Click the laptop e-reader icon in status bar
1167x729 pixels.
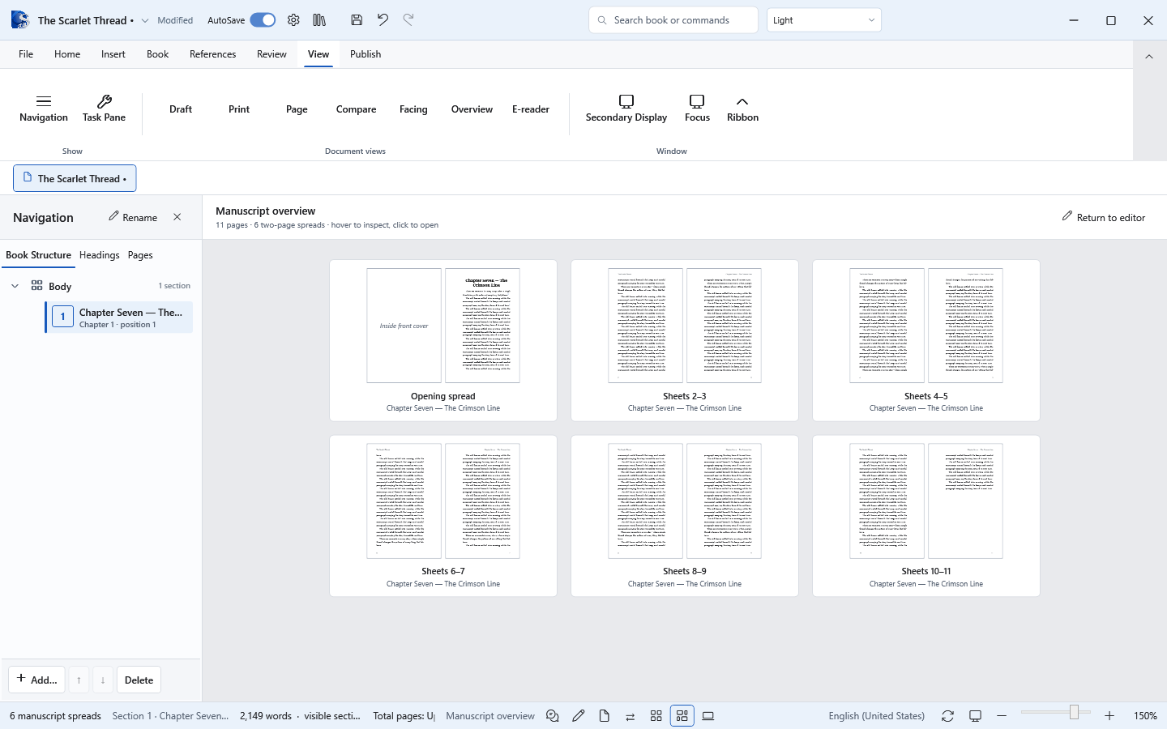(x=708, y=716)
